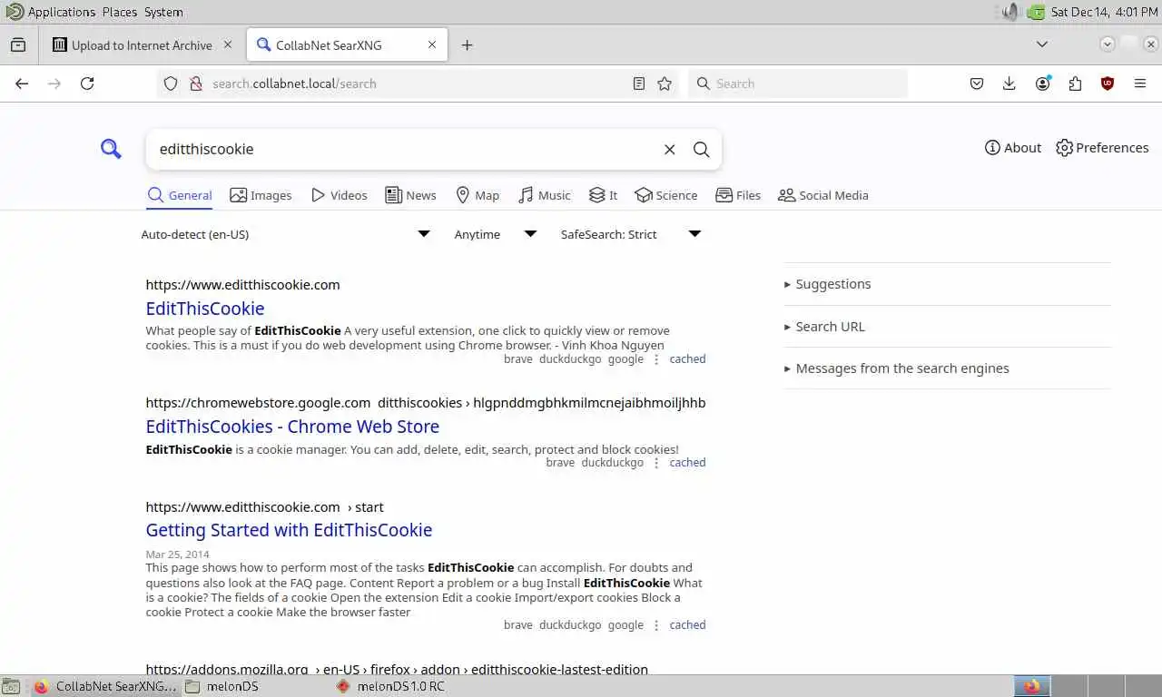Select CollabNet SearXNG taskbar window button
Image resolution: width=1162 pixels, height=697 pixels.
pyautogui.click(x=105, y=686)
